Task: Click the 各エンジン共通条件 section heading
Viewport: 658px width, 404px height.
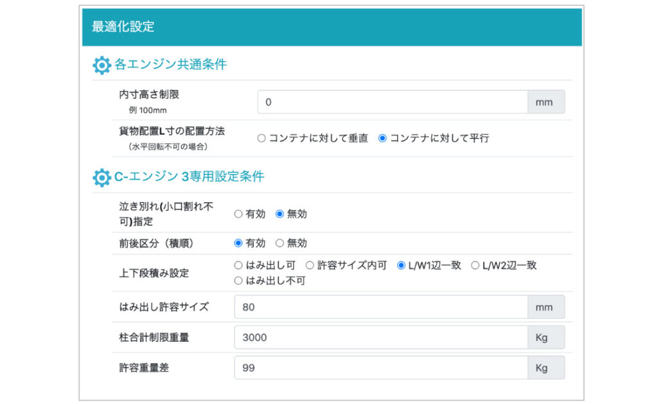Action: (x=170, y=65)
